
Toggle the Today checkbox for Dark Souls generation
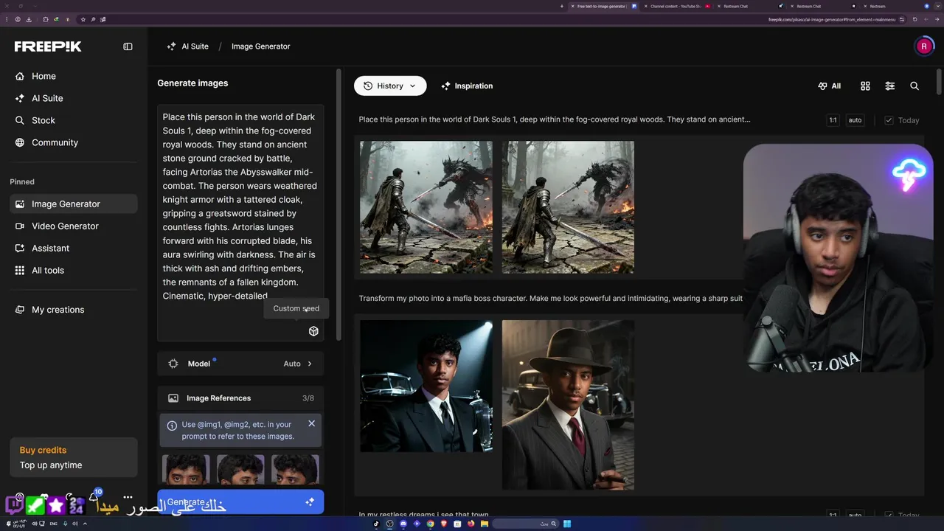(889, 120)
